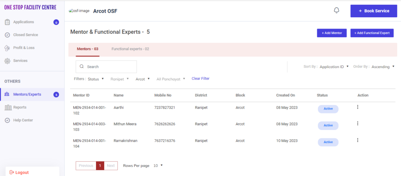Open Applications from the sidebar
Image resolution: width=401 pixels, height=176 pixels.
23,22
